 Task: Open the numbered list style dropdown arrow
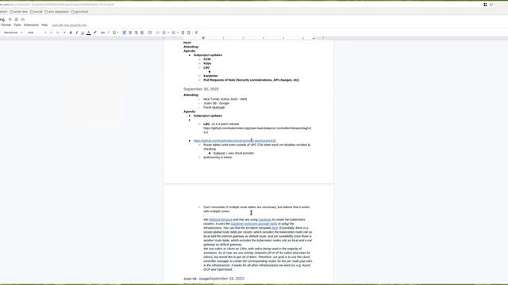click(178, 32)
